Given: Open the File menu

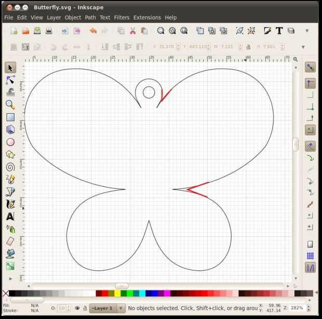Looking at the screenshot, I should click(x=9, y=18).
